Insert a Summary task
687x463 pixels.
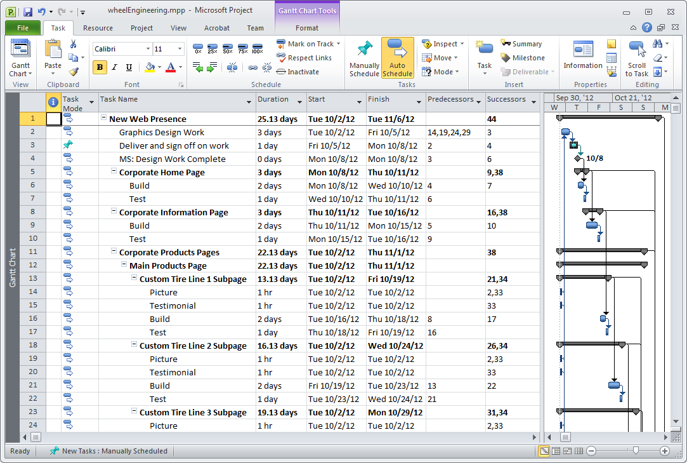[x=521, y=44]
